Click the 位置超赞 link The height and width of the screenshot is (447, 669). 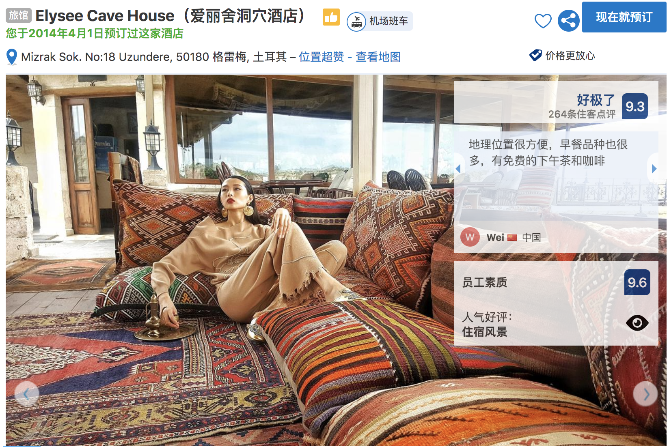[x=321, y=57]
